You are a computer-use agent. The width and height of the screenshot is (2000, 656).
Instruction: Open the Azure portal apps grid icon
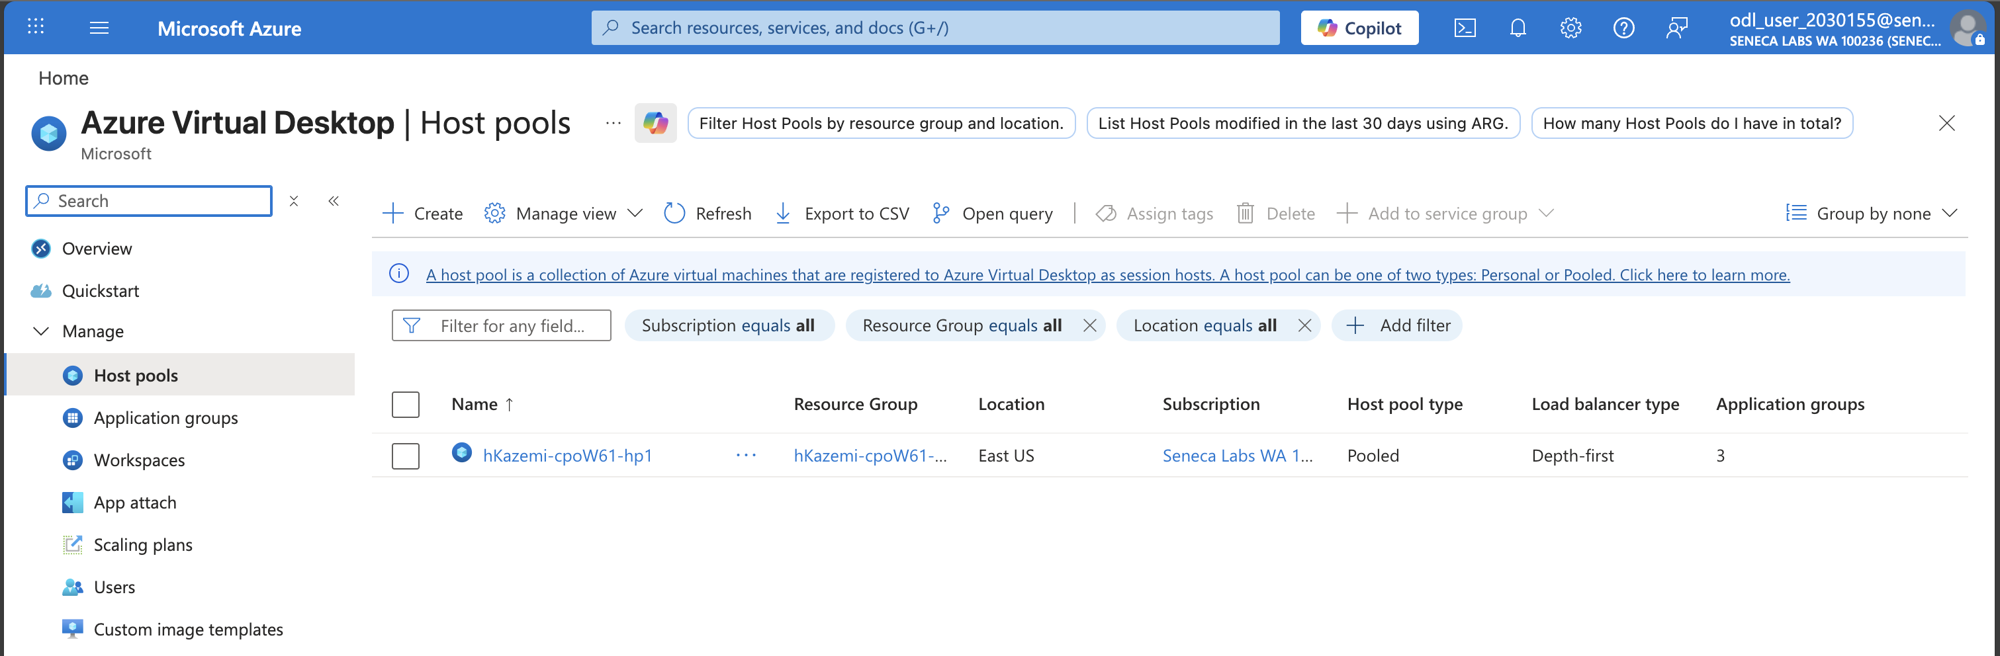pos(36,27)
